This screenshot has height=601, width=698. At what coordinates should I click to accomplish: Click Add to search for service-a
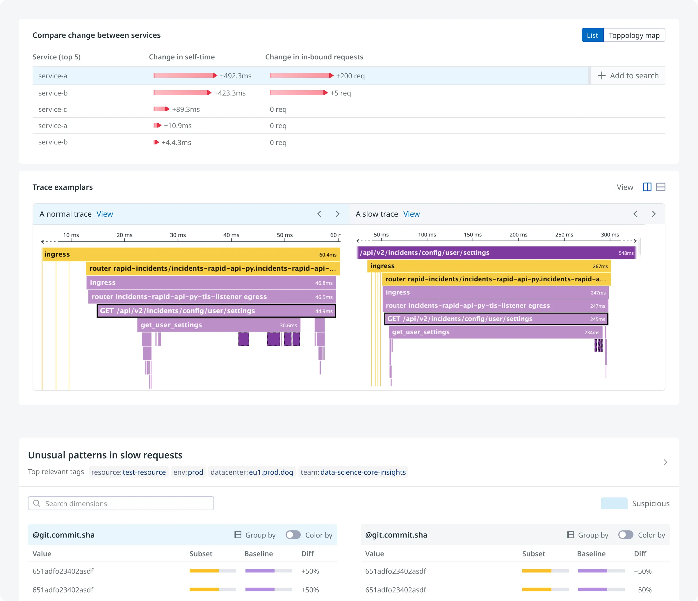click(628, 75)
